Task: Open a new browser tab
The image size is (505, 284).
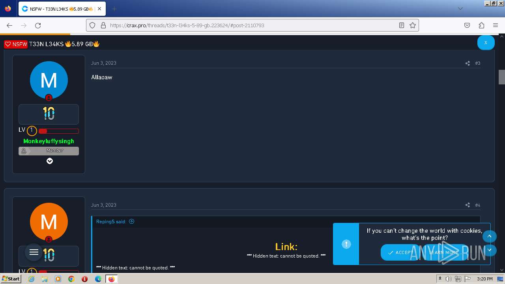Action: [x=114, y=9]
